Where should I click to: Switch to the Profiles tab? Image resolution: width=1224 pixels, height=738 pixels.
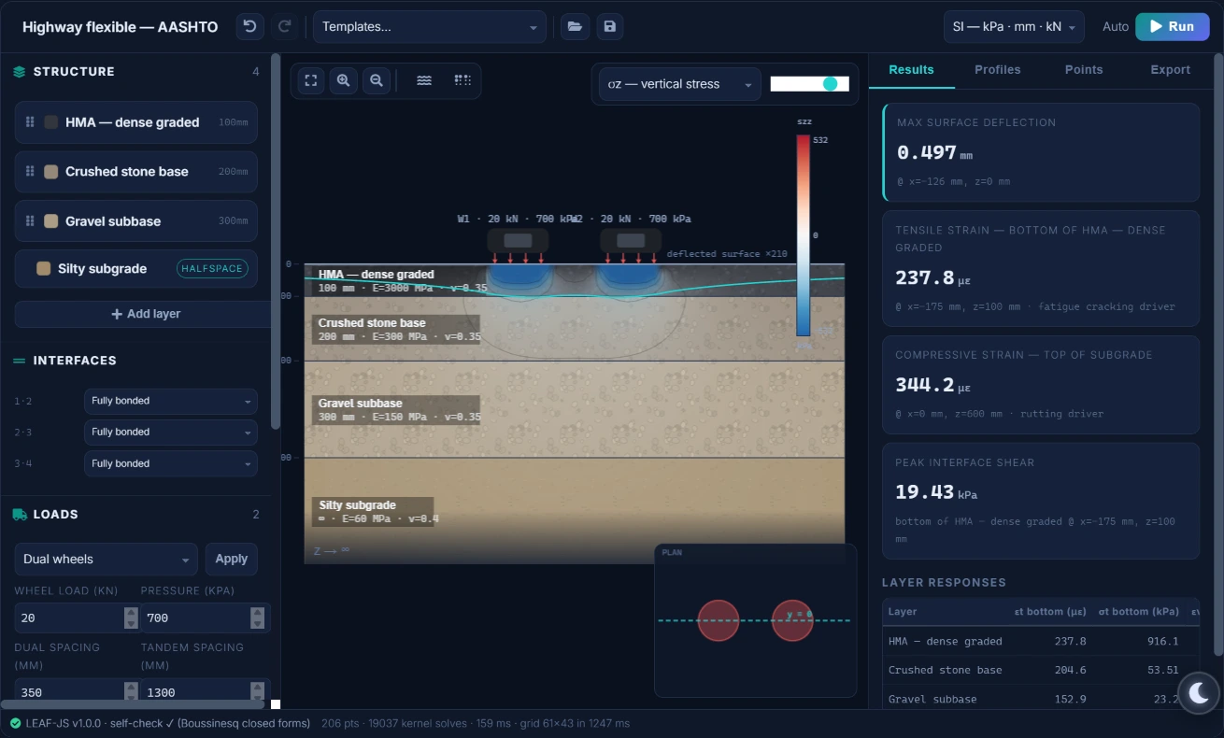coord(997,70)
